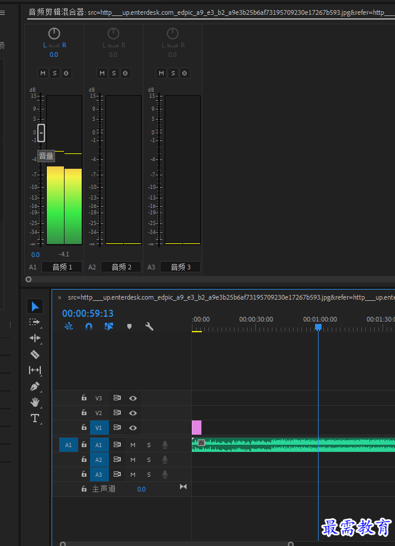The height and width of the screenshot is (546, 395).
Task: Toggle sync lock on V1 track
Action: pyautogui.click(x=117, y=427)
